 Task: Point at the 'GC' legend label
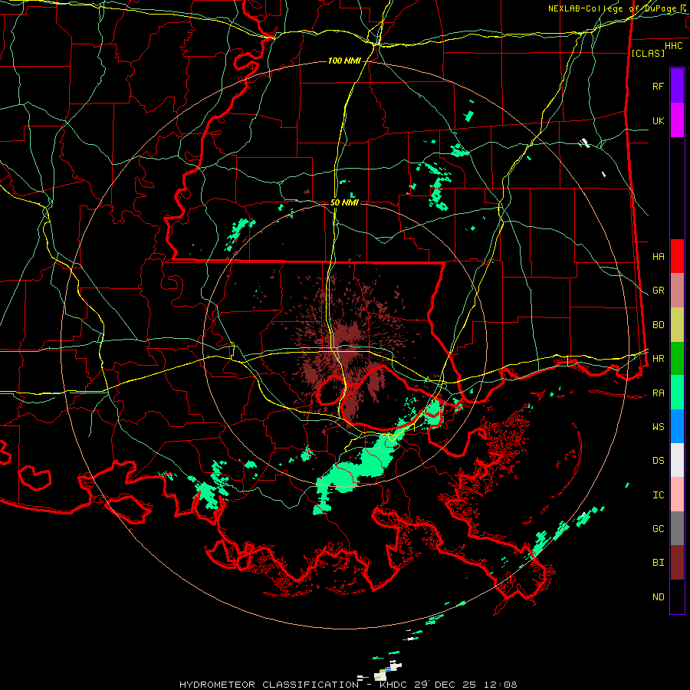tap(658, 529)
